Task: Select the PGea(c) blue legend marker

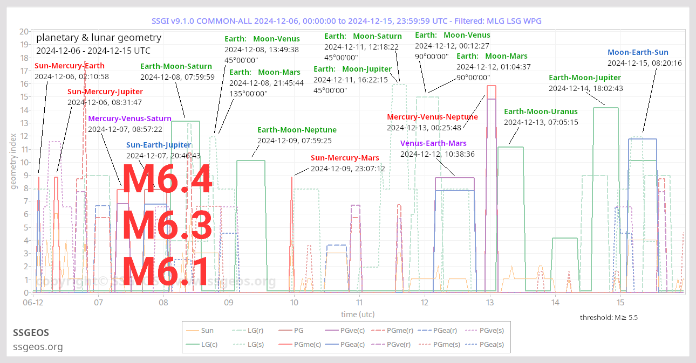Action: pyautogui.click(x=331, y=344)
